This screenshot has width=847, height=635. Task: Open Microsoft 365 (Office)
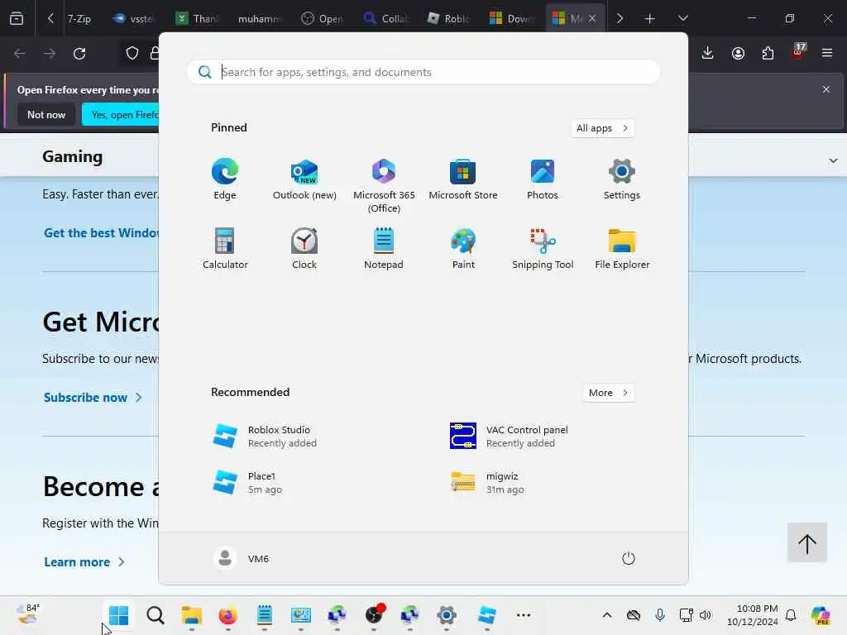click(x=384, y=186)
